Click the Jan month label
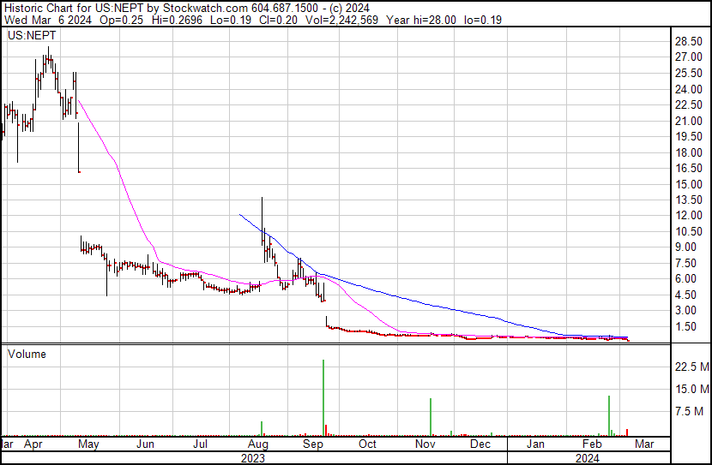This screenshot has width=712, height=465. [x=535, y=444]
